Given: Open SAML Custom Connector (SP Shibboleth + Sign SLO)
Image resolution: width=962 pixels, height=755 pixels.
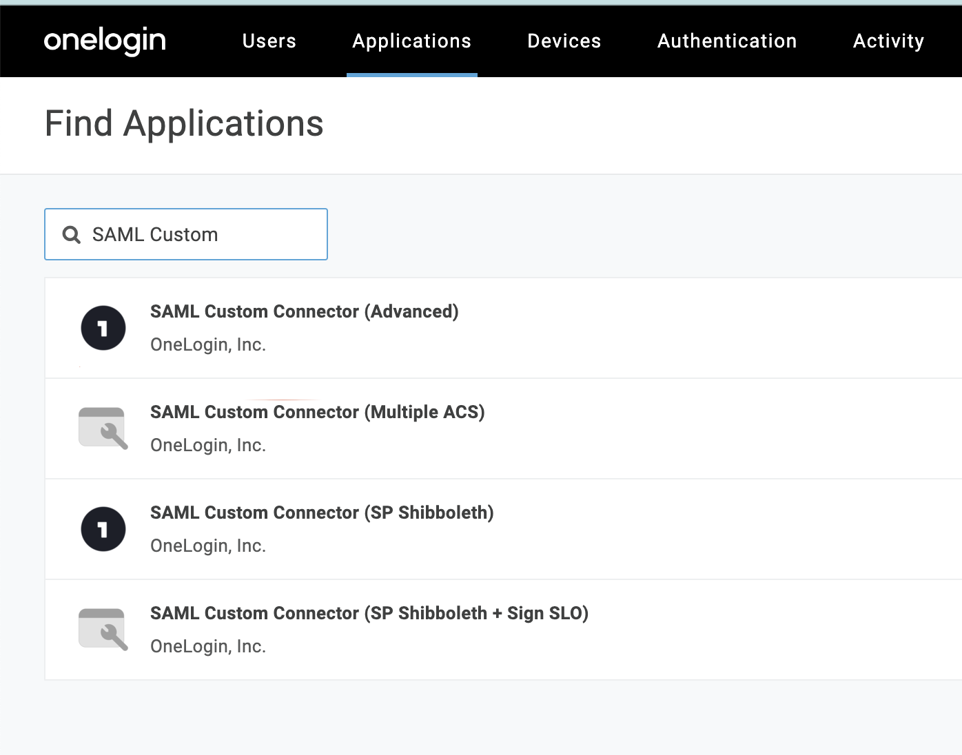Looking at the screenshot, I should click(x=369, y=613).
